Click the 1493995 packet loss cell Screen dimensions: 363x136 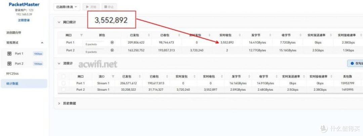pos(348,90)
